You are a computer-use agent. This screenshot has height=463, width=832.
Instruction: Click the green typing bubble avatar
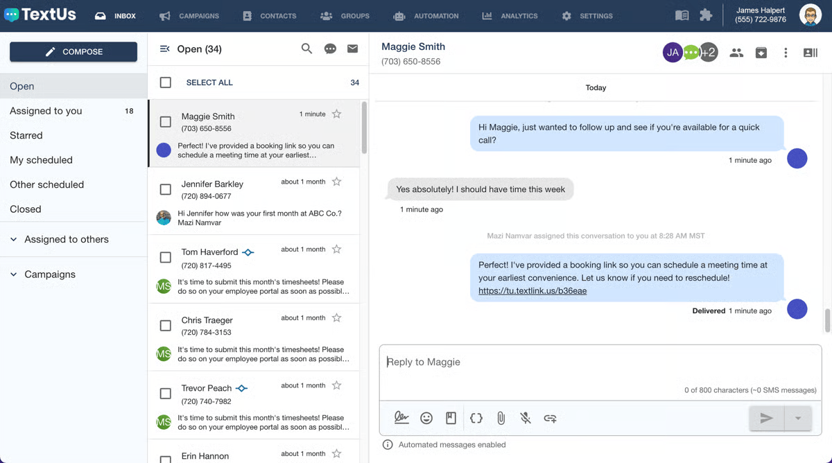pos(691,53)
